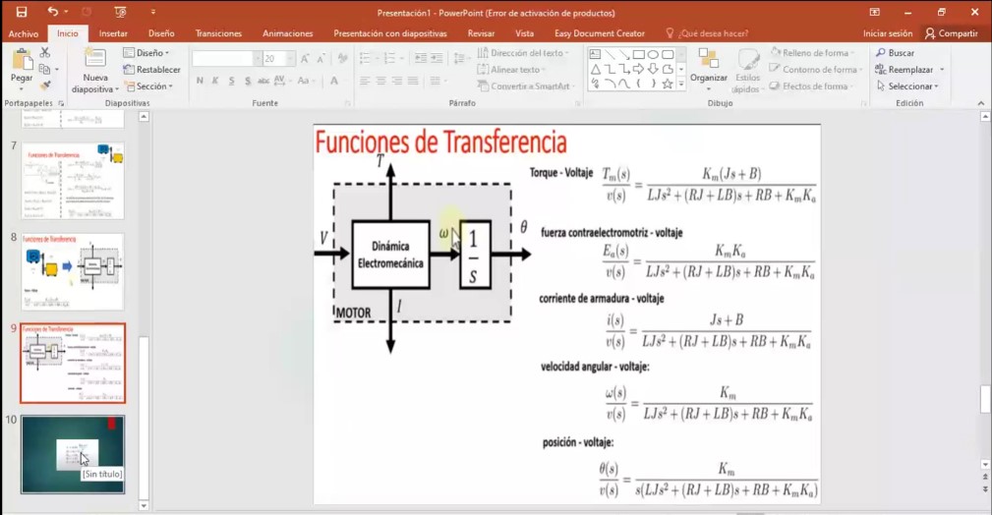Image resolution: width=992 pixels, height=515 pixels.
Task: Open the Transiciones ribbon tab
Action: coord(218,33)
